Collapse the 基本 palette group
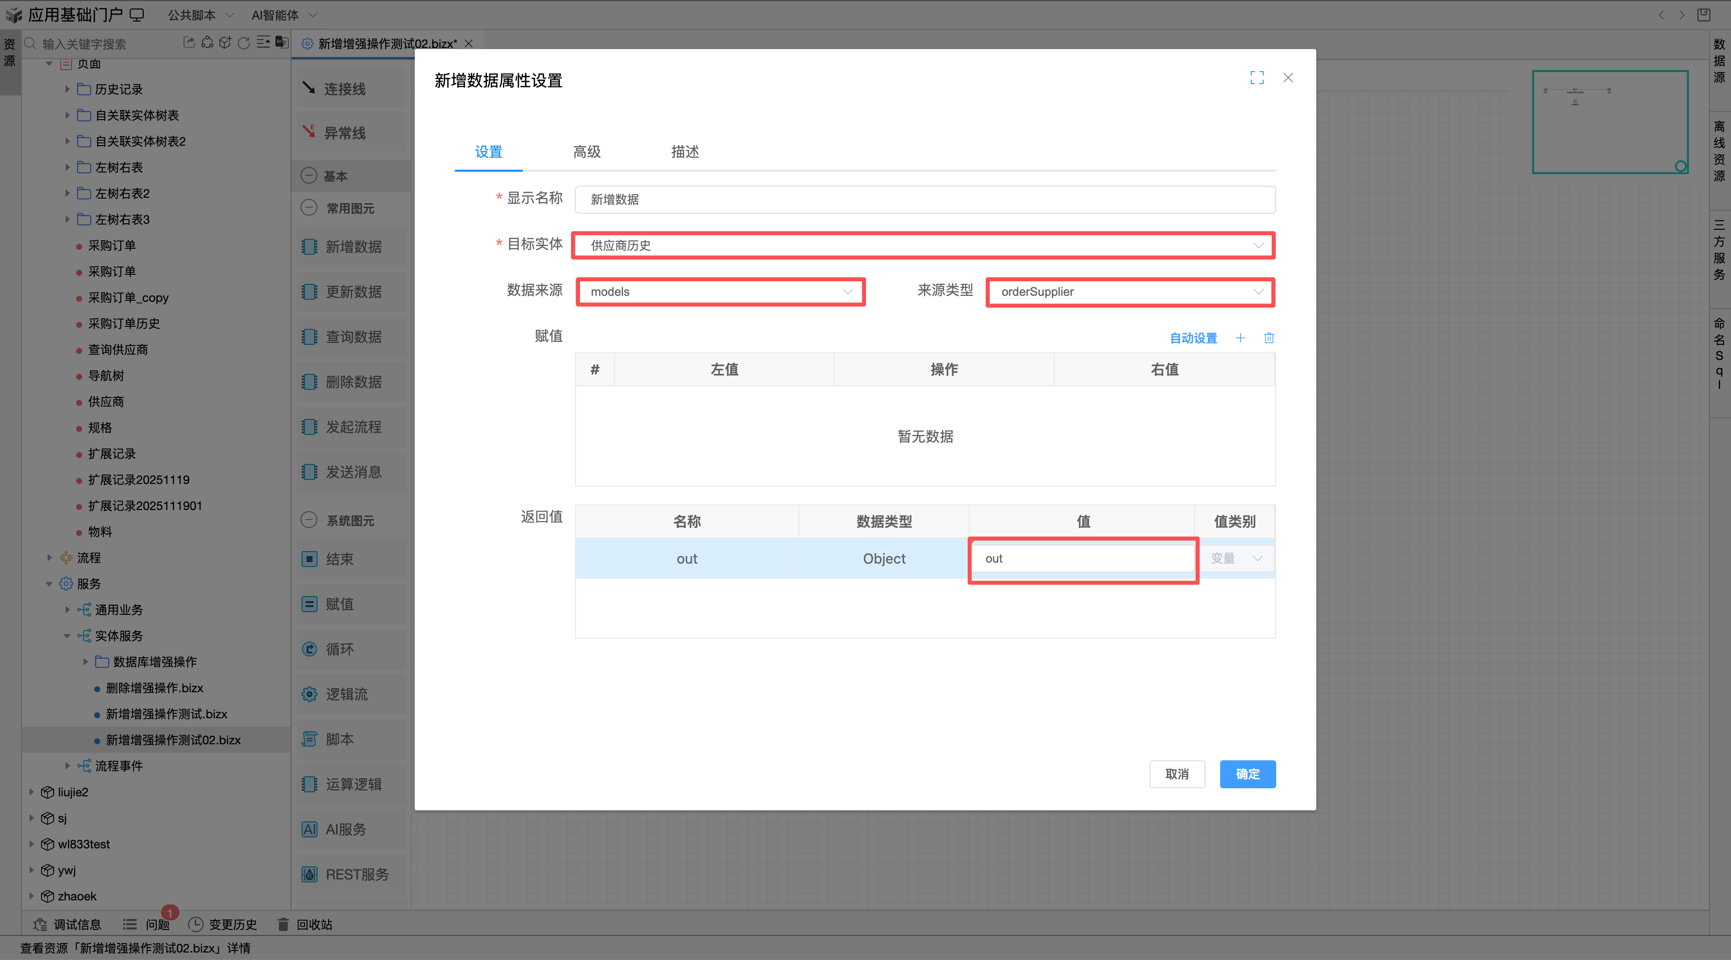 click(x=309, y=176)
